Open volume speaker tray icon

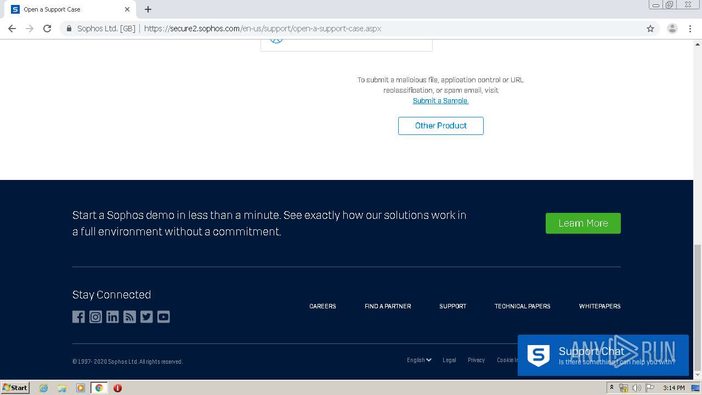pyautogui.click(x=636, y=388)
